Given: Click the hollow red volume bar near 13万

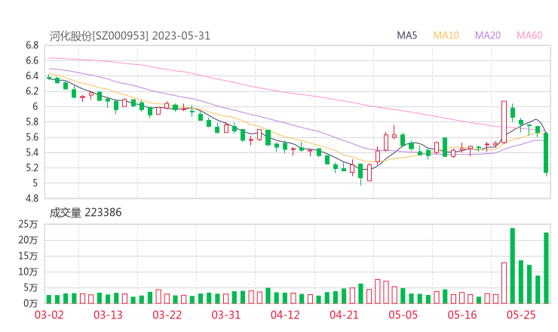Looking at the screenshot, I should coord(504,283).
